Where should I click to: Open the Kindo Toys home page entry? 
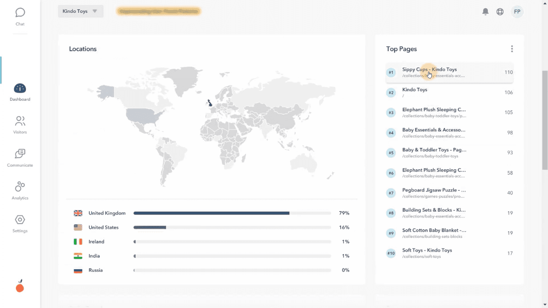pyautogui.click(x=449, y=93)
